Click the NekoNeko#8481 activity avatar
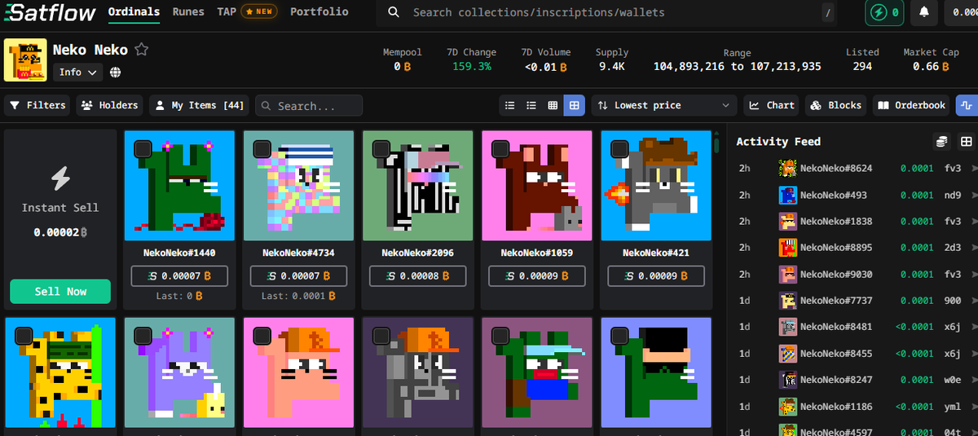Viewport: 978px width, 436px height. tap(787, 327)
